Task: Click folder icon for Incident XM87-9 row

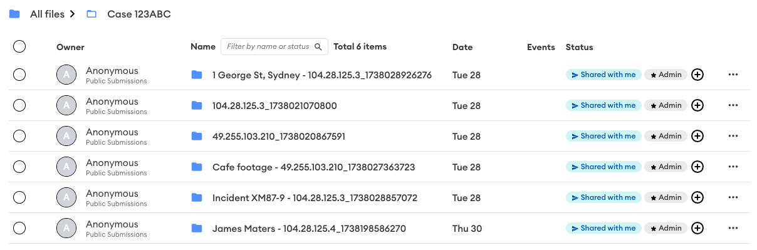Action: click(197, 198)
